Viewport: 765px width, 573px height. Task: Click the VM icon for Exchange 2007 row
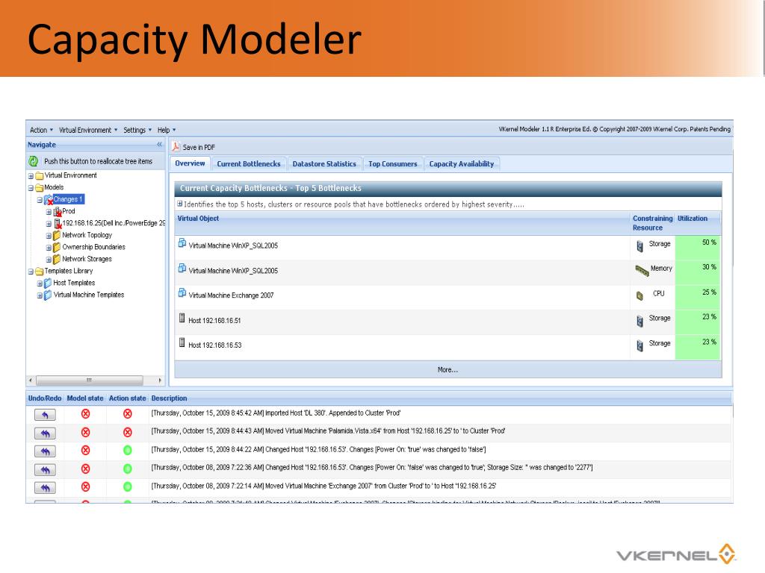[x=182, y=292]
